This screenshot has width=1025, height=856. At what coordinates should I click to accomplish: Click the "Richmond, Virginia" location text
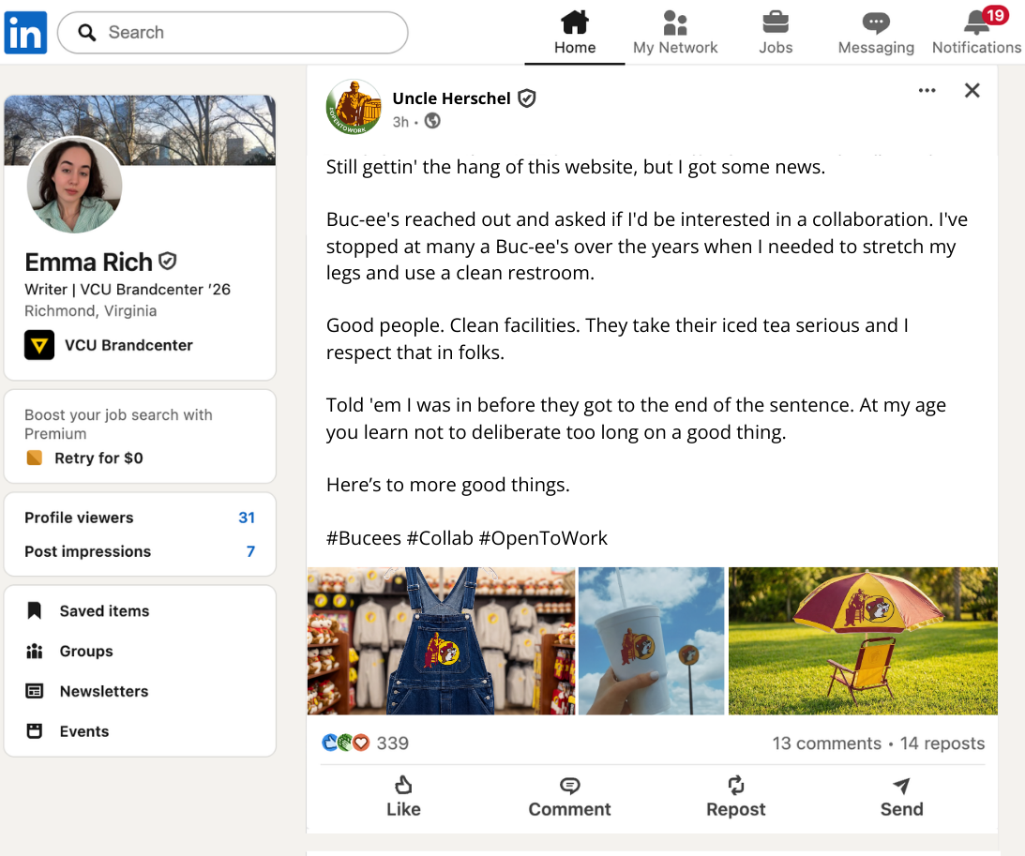tap(90, 310)
